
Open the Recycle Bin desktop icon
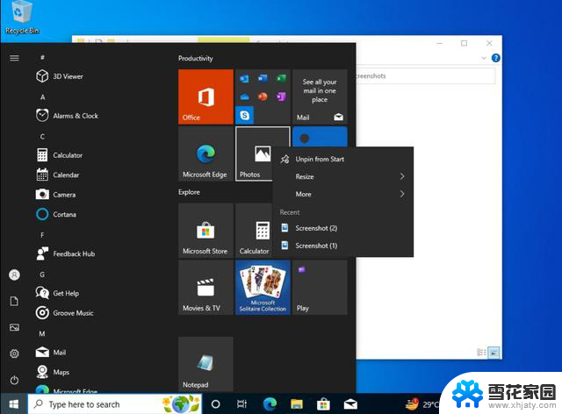pyautogui.click(x=22, y=18)
